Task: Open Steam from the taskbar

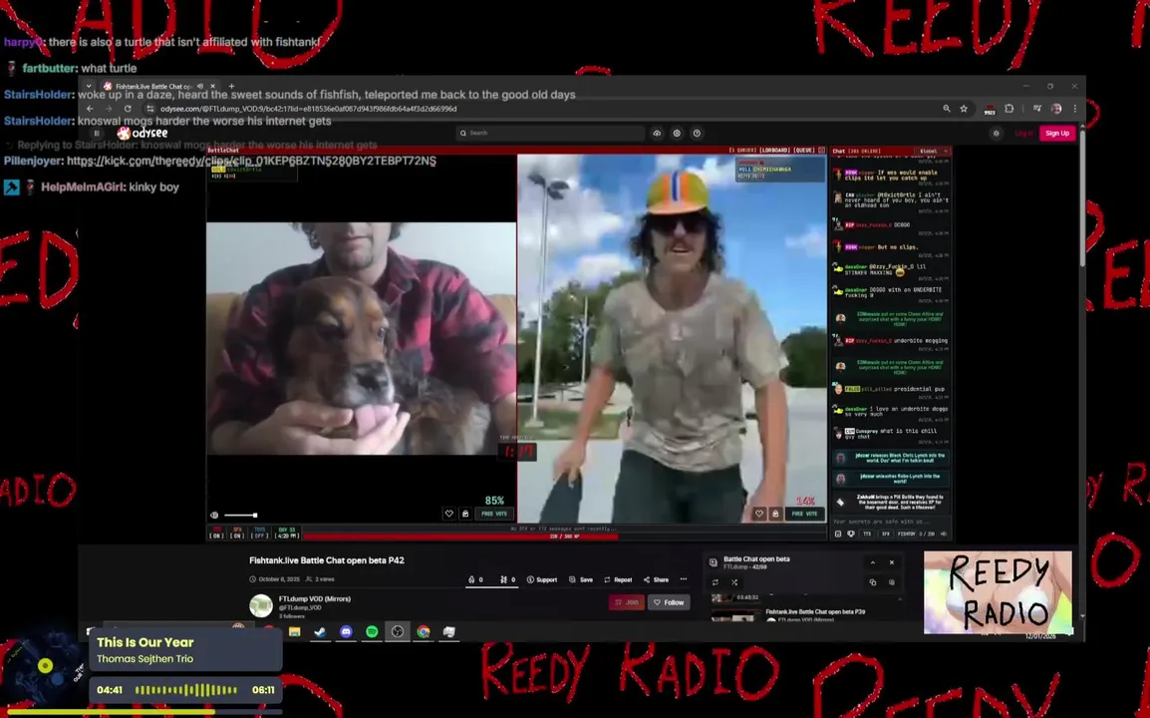Action: (x=321, y=631)
